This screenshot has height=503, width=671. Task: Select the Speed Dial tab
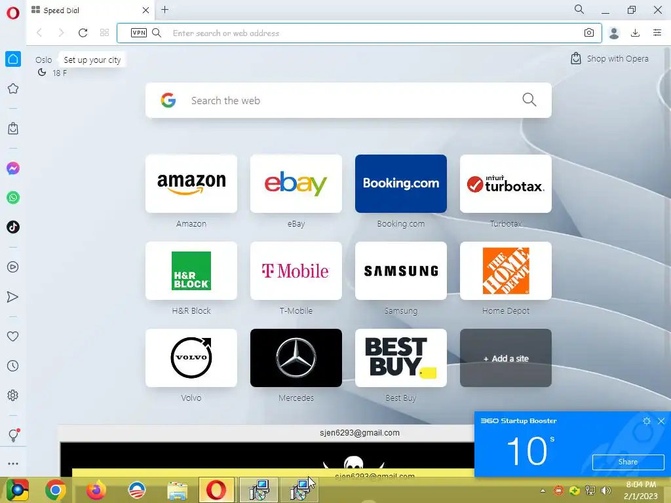(90, 10)
